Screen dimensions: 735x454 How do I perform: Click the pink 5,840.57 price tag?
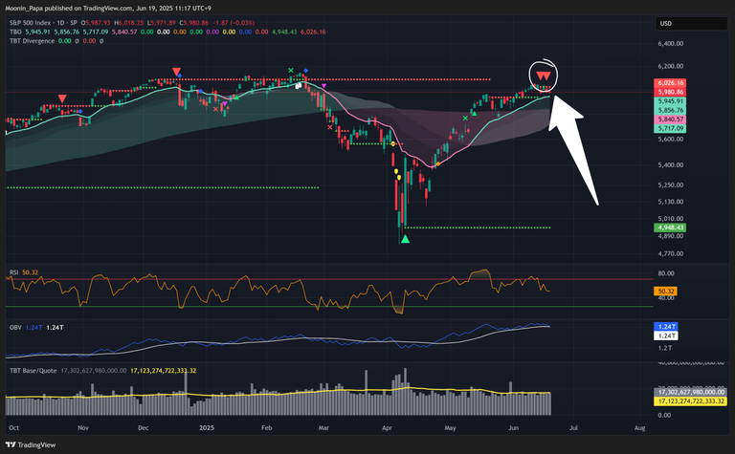(x=670, y=119)
